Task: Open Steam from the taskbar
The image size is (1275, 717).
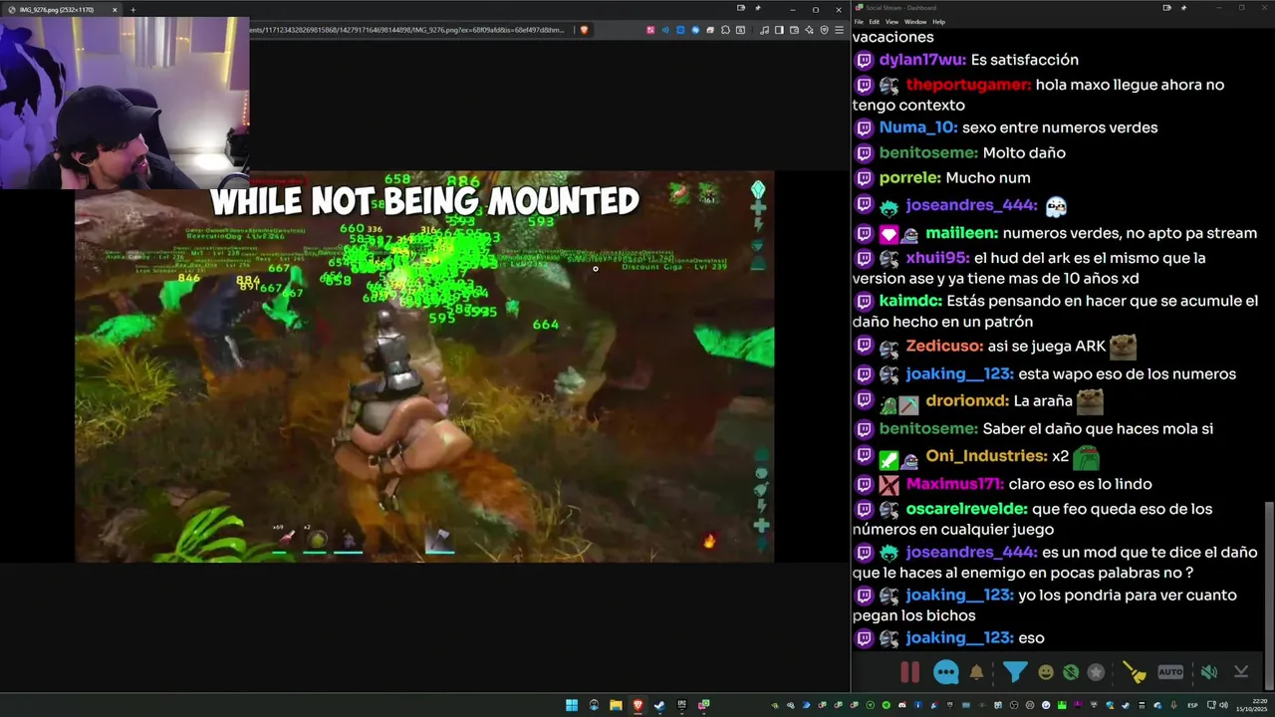Action: pyautogui.click(x=659, y=705)
